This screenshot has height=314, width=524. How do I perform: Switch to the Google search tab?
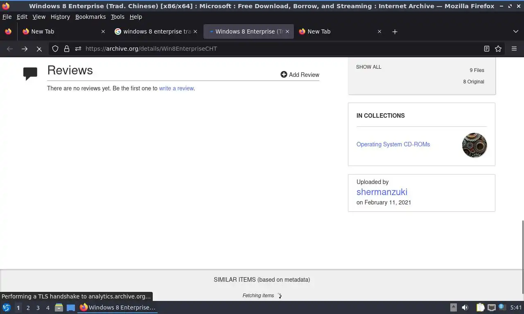156,31
